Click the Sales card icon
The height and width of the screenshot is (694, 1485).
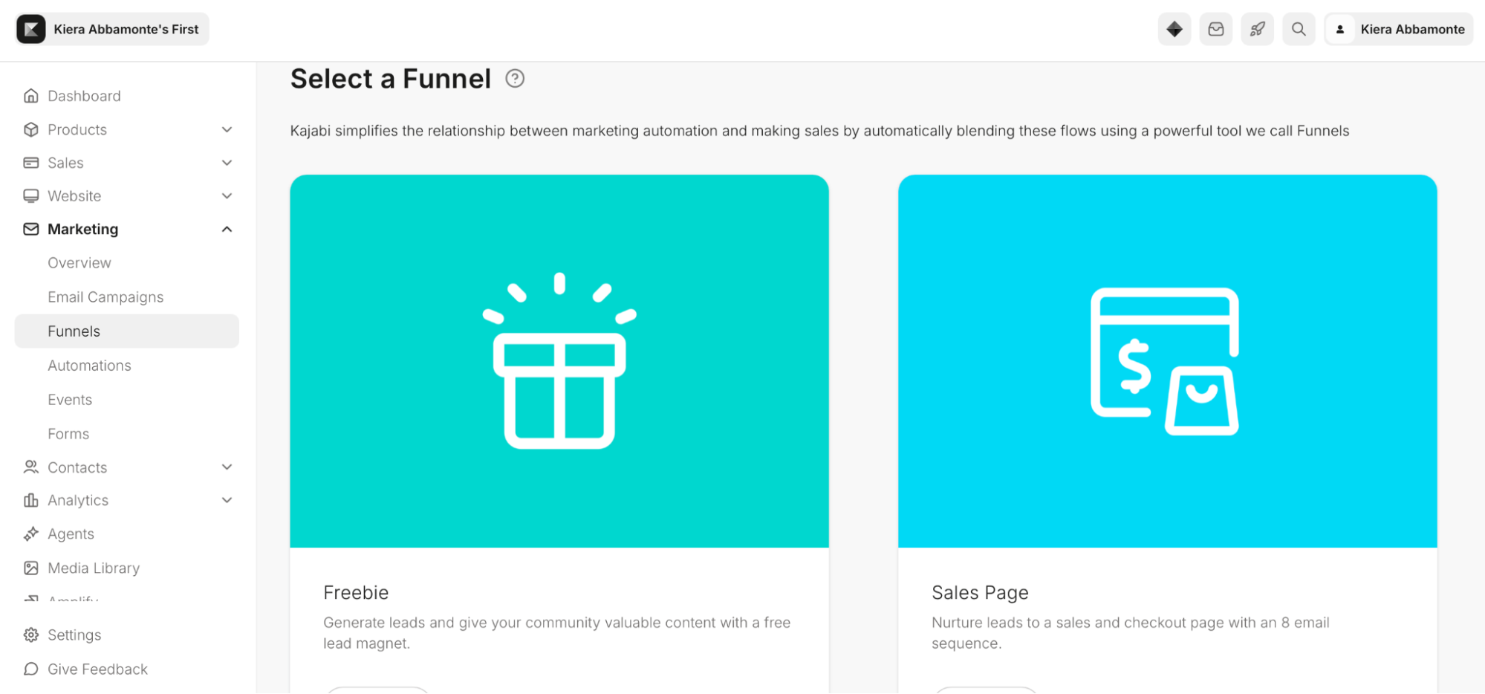pyautogui.click(x=31, y=163)
